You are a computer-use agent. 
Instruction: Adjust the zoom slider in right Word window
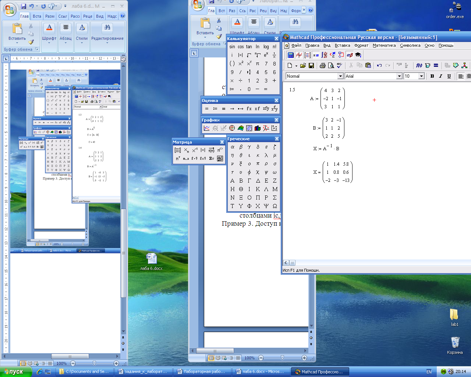tap(282, 358)
